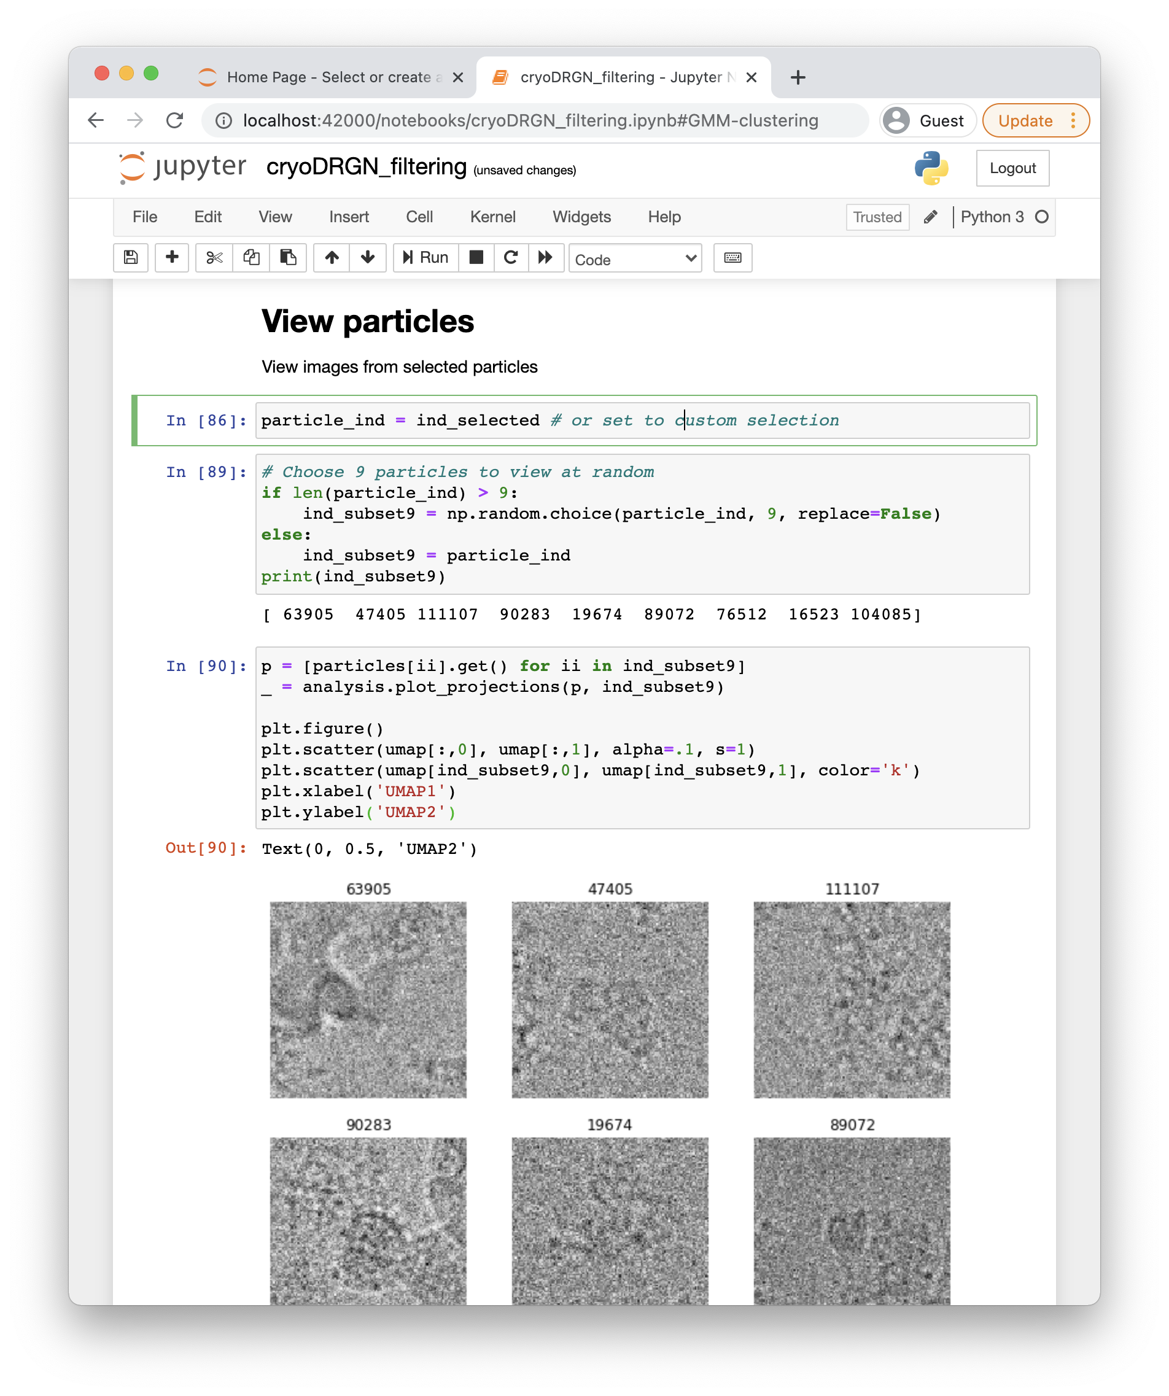Save the notebook with the floppy disk icon
The image size is (1169, 1396).
coord(130,257)
